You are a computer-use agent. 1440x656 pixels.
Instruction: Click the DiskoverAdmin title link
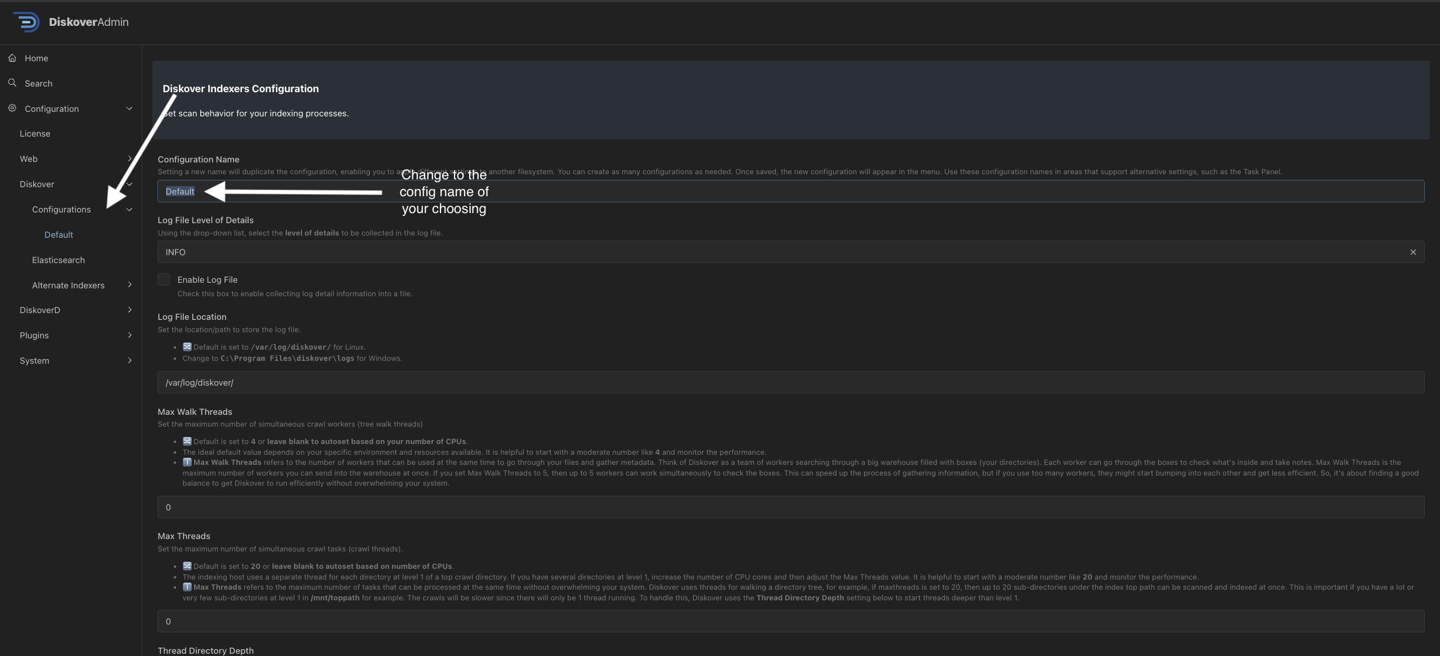click(89, 22)
